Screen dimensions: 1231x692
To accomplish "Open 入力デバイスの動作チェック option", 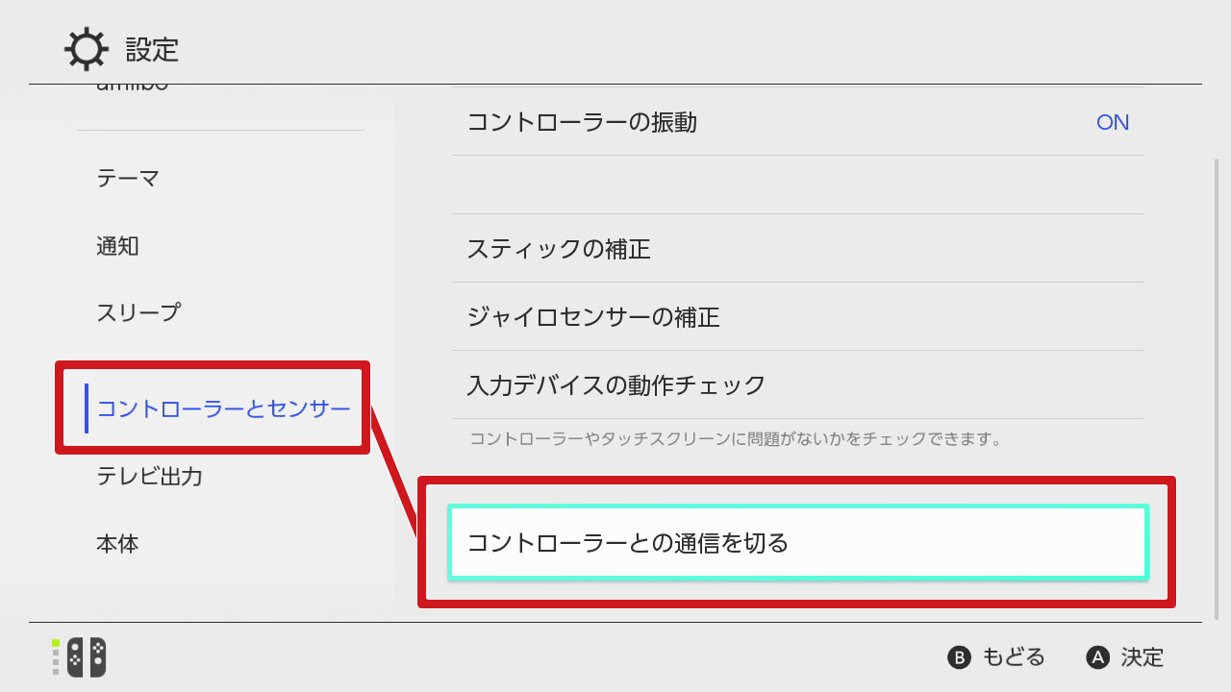I will [797, 384].
